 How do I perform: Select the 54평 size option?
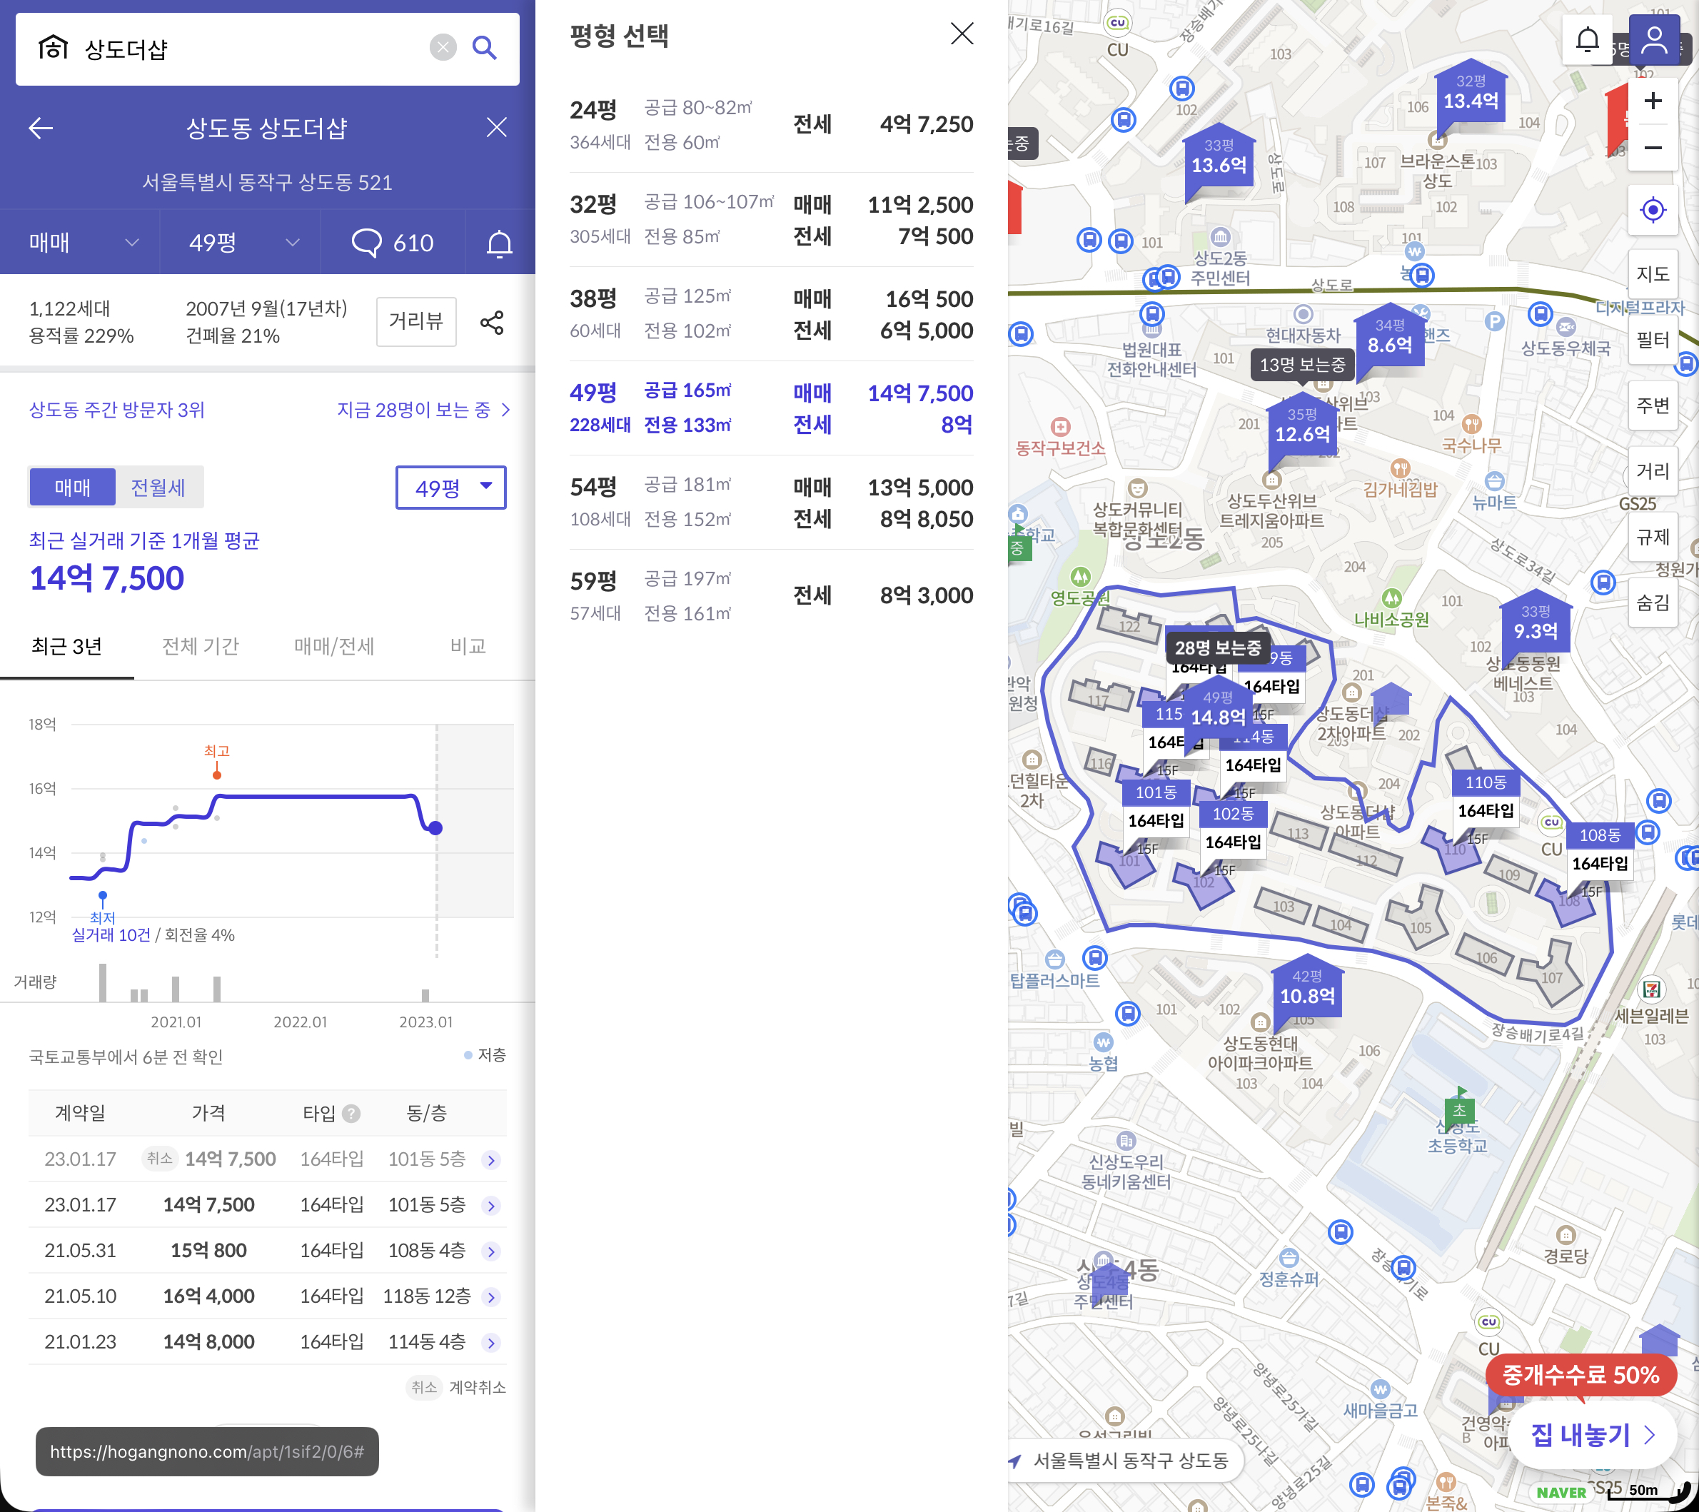click(772, 502)
